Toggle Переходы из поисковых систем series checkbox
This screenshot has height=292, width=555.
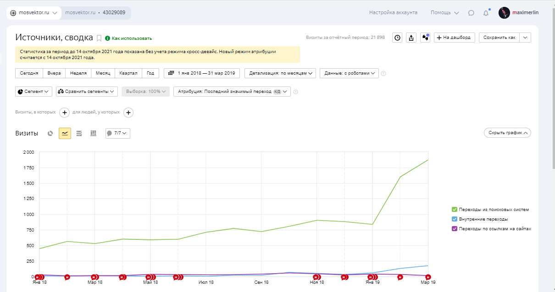pos(454,210)
